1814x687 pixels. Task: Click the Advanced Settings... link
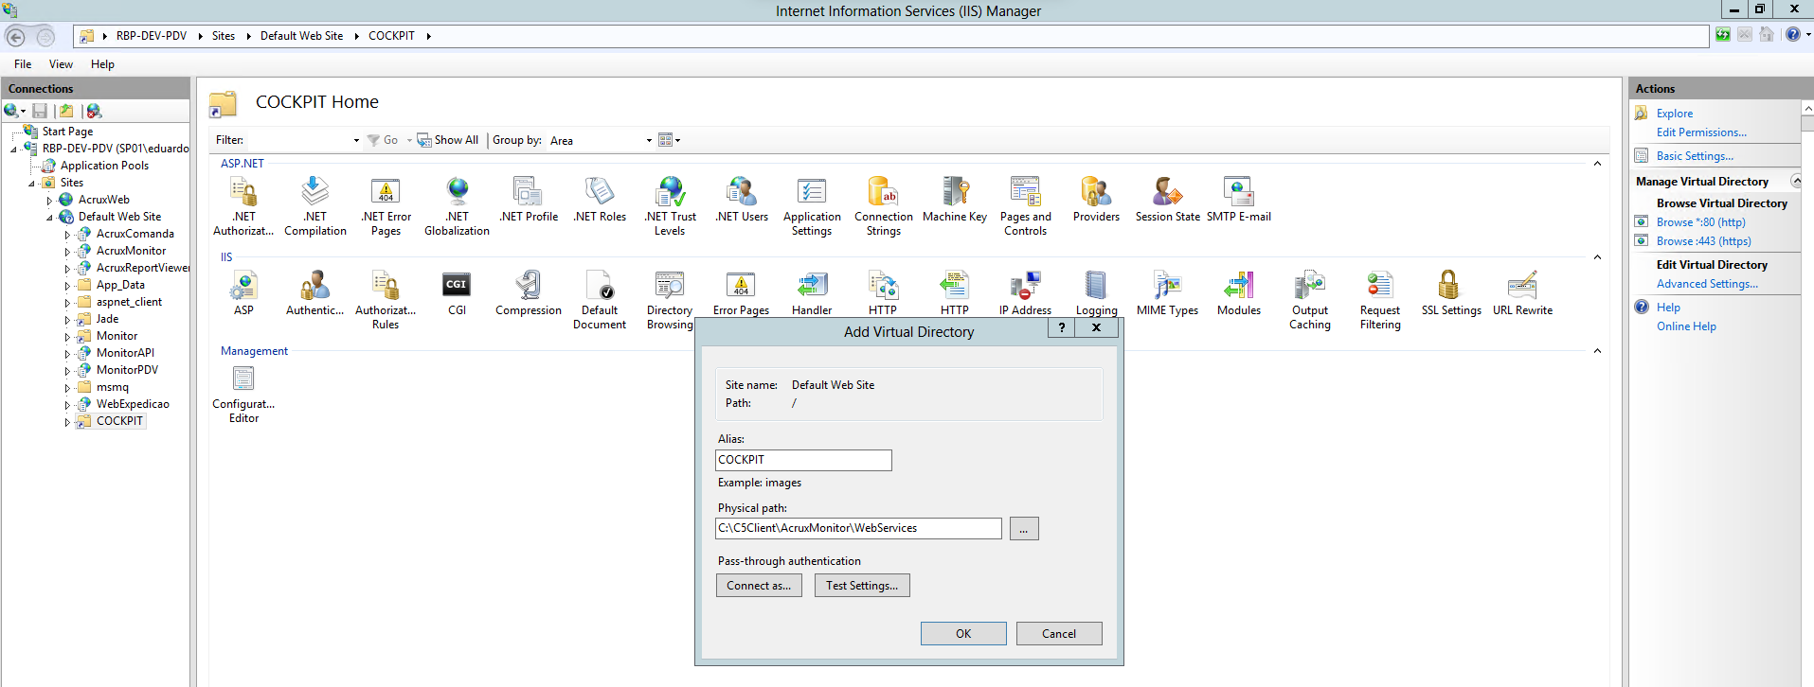1707,284
